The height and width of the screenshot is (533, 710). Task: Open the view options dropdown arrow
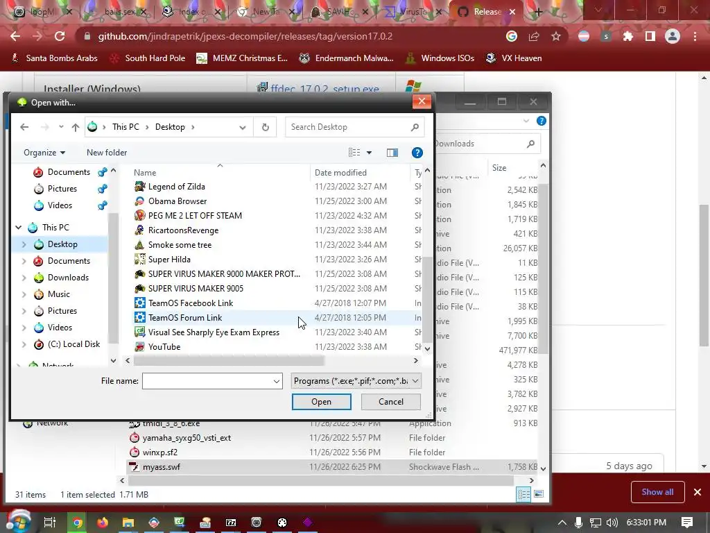[369, 153]
